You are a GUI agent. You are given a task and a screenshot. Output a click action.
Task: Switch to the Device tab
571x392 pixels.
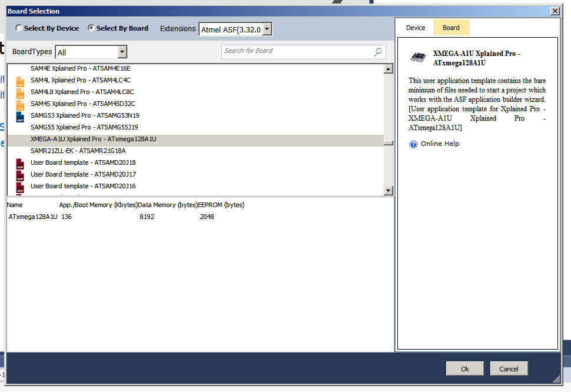click(416, 28)
